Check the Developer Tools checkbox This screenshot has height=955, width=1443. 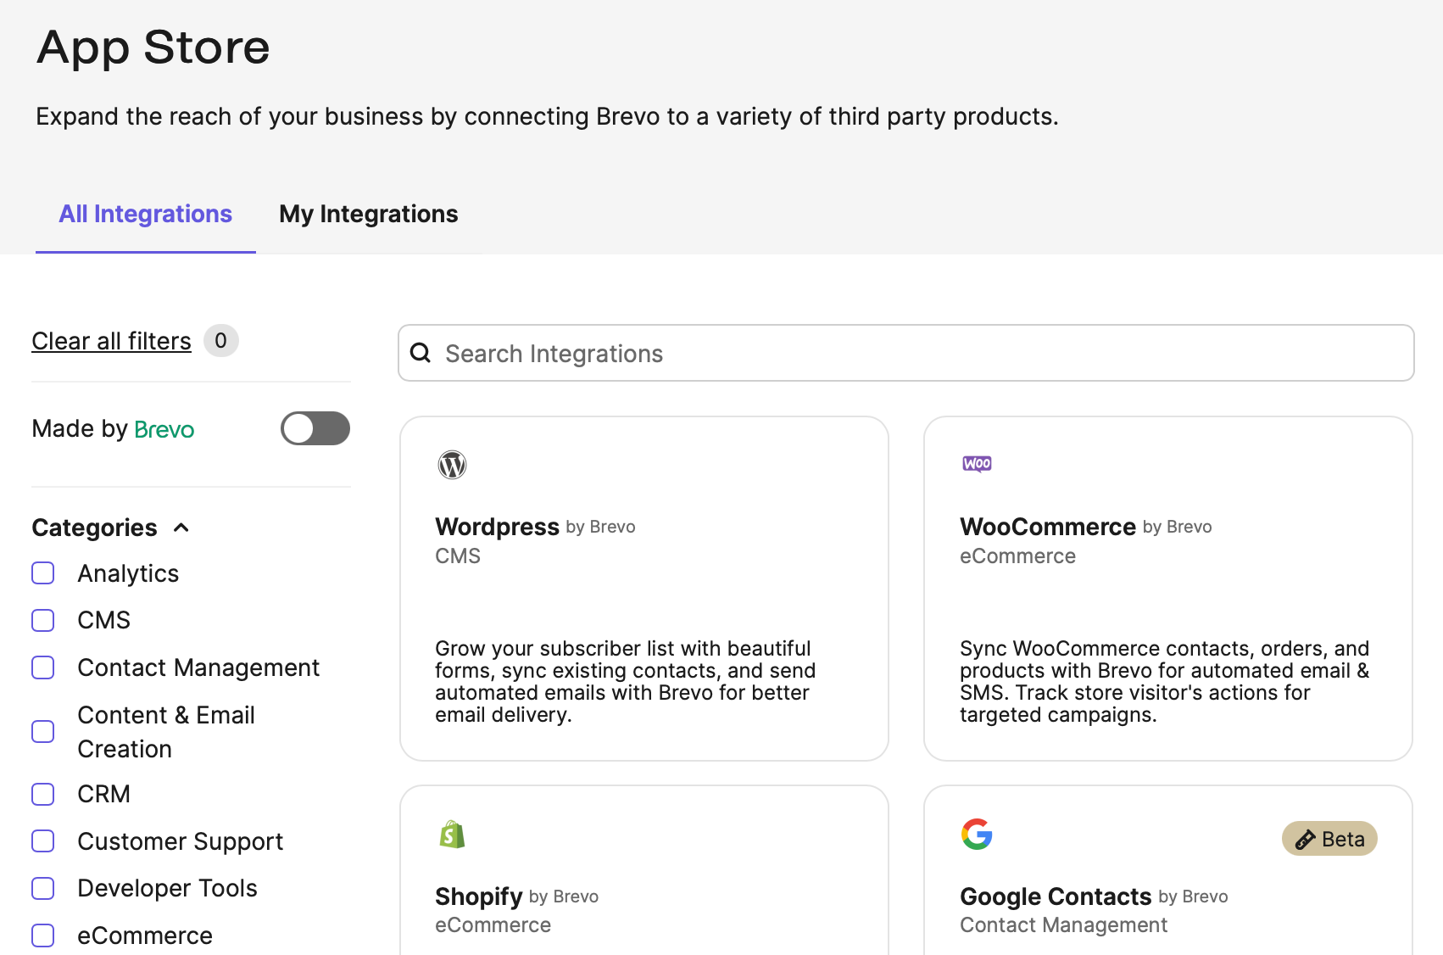[x=43, y=888]
